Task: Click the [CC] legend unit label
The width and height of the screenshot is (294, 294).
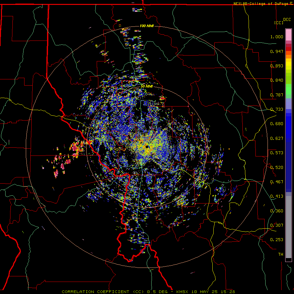Action: pos(279,23)
